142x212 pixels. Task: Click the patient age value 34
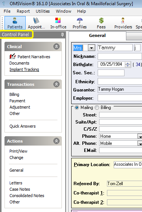pos(138,65)
